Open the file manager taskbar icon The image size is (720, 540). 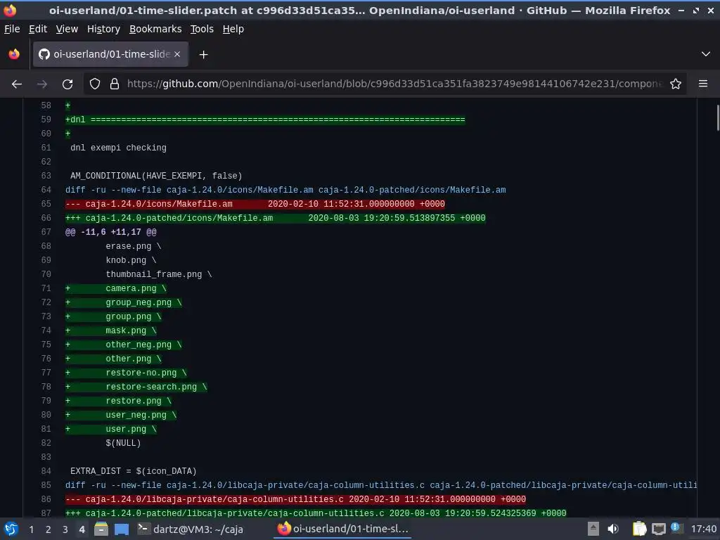point(101,529)
